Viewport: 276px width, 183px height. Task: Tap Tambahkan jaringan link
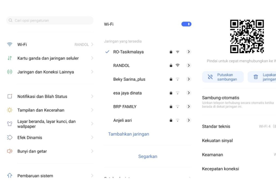[129, 134]
